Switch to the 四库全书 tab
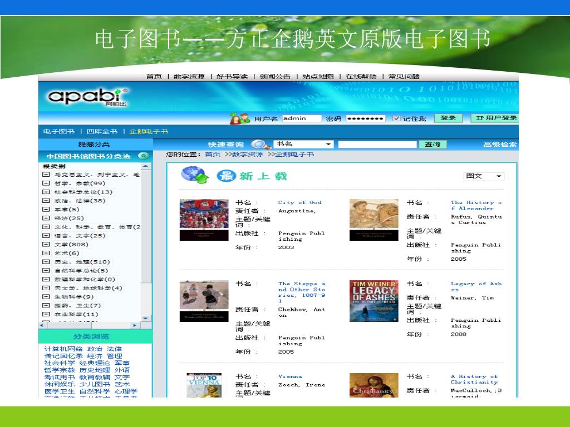The image size is (570, 427). 102,131
